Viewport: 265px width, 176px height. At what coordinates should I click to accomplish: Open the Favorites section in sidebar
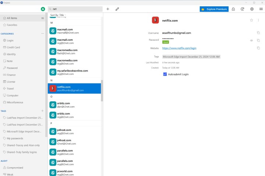pyautogui.click(x=12, y=25)
